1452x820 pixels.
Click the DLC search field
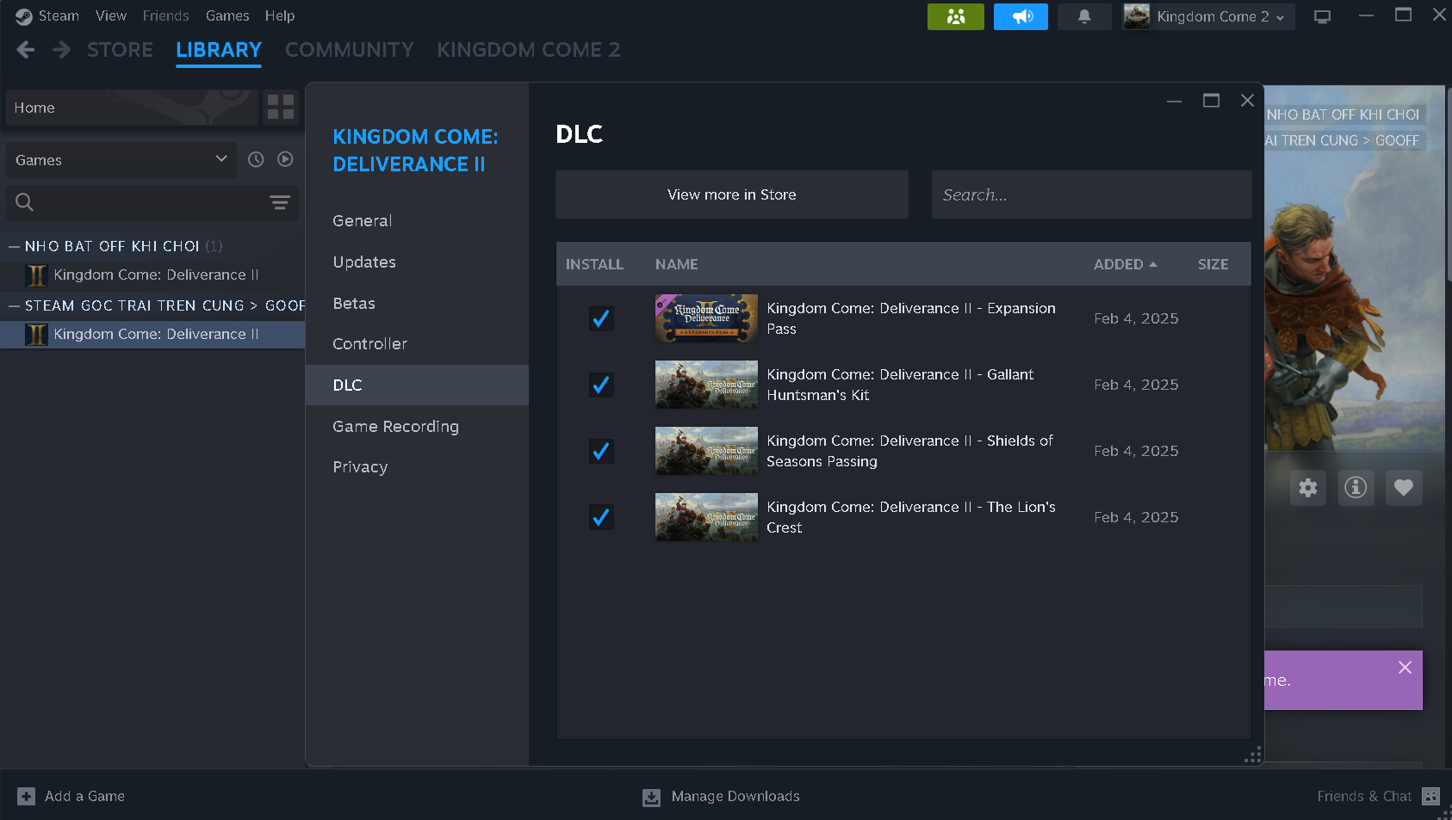coord(1091,194)
